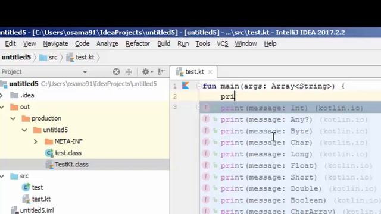Click the src folder icon in breadcrumb
381x214 pixels.
(43, 58)
